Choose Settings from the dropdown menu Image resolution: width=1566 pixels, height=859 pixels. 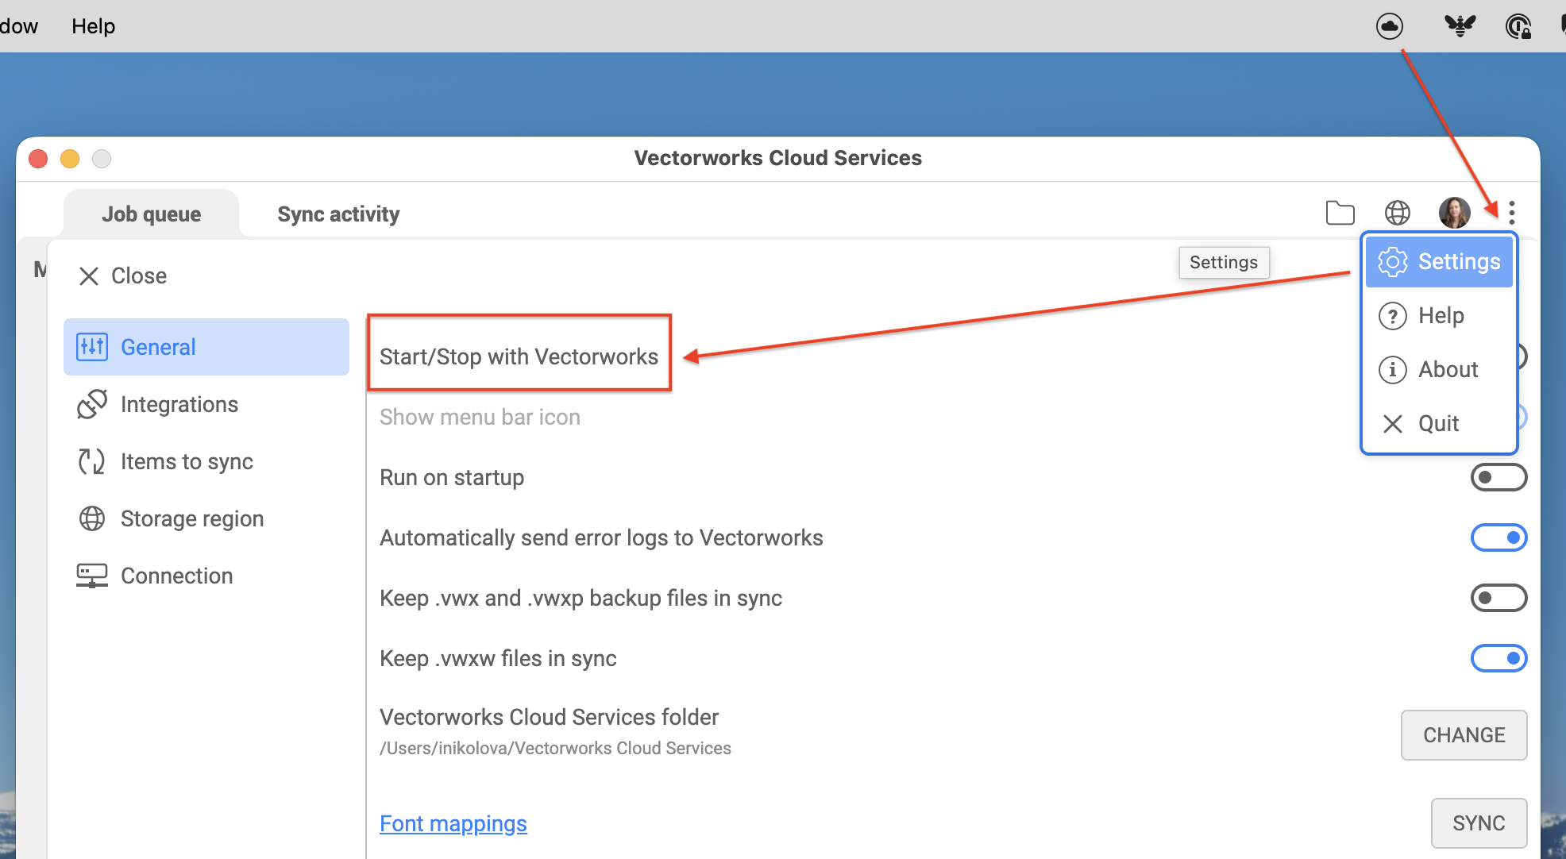pos(1439,262)
